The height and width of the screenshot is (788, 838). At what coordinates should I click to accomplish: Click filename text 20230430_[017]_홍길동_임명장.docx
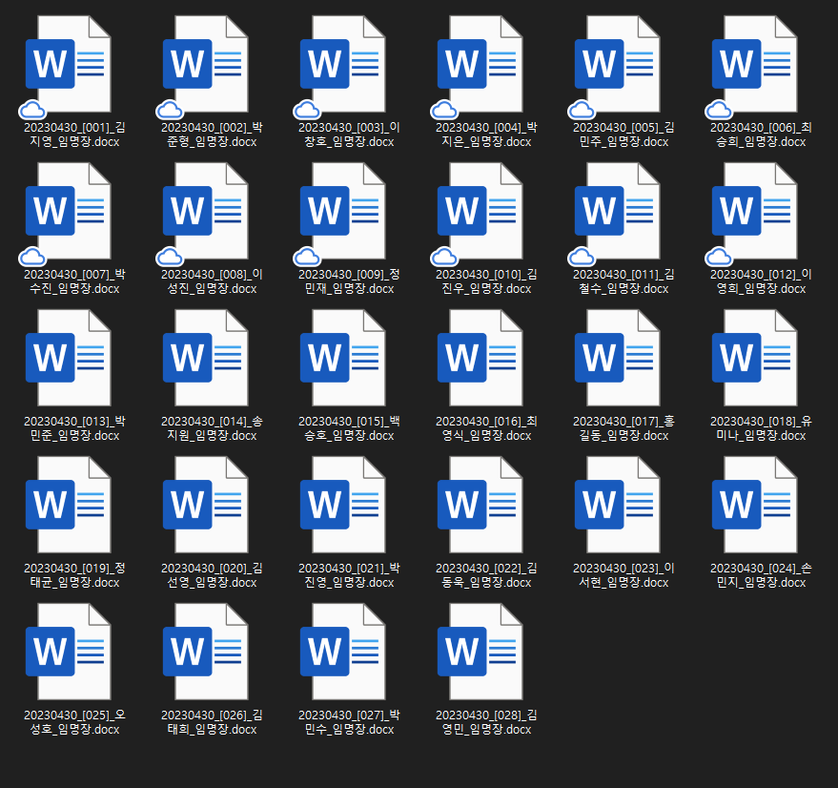tap(623, 428)
